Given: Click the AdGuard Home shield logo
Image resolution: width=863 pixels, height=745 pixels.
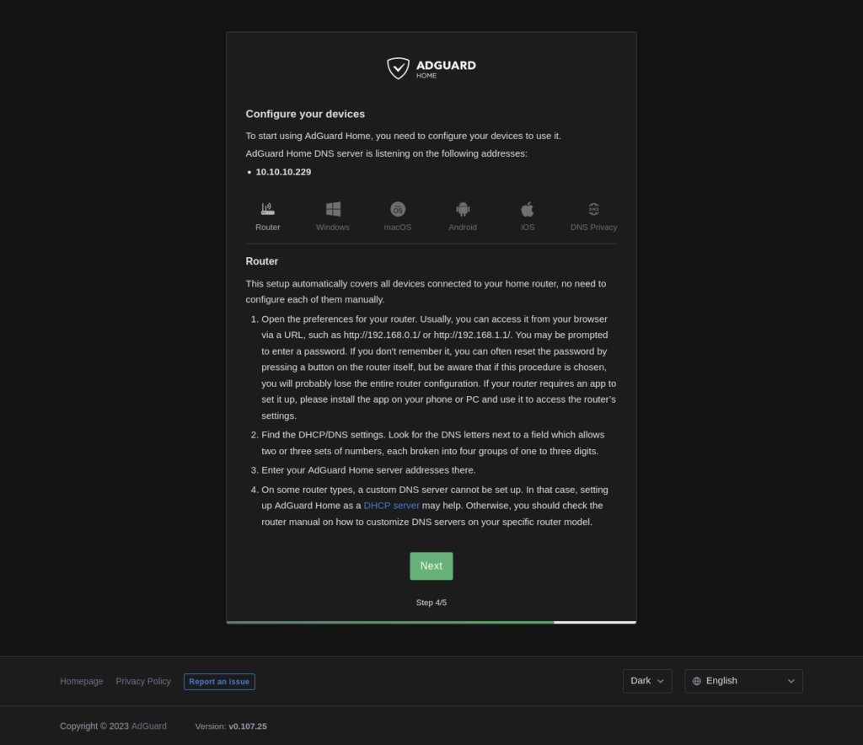Looking at the screenshot, I should (x=399, y=68).
